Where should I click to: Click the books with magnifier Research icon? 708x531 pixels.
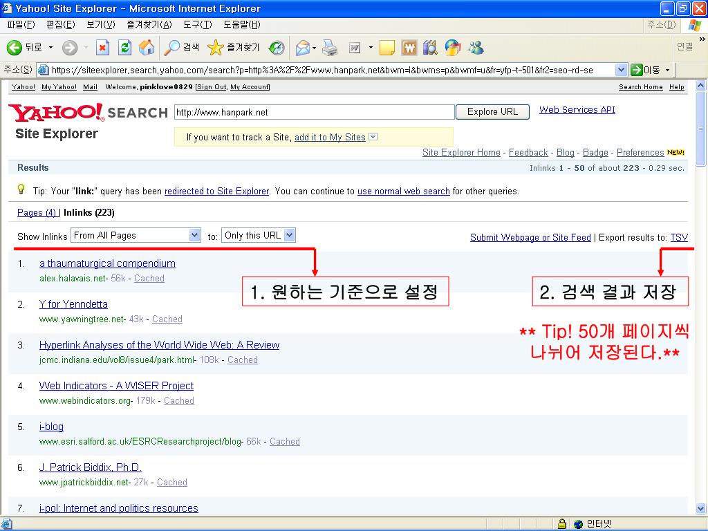[430, 48]
